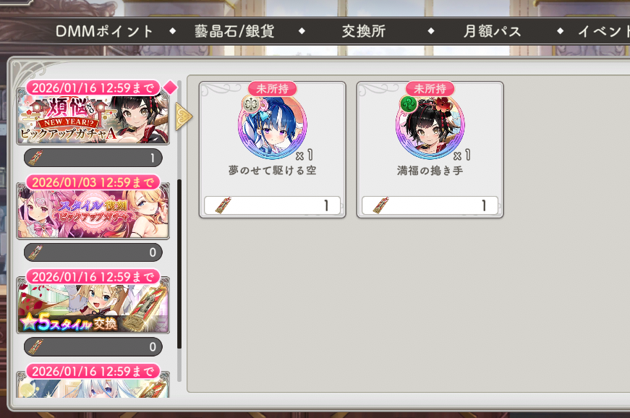
Task: Select the partially visible bottom exchange banner
Action: pos(93,385)
